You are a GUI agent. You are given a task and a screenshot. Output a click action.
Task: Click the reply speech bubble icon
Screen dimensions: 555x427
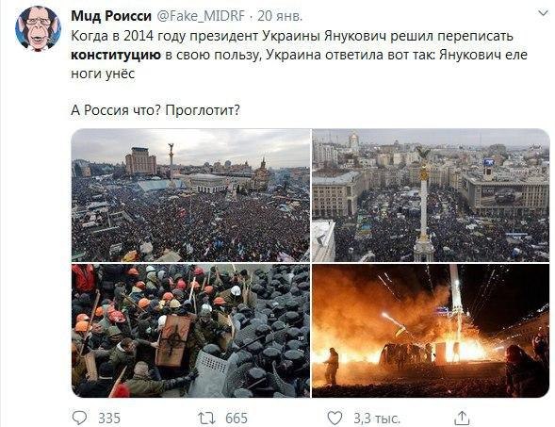coord(79,418)
